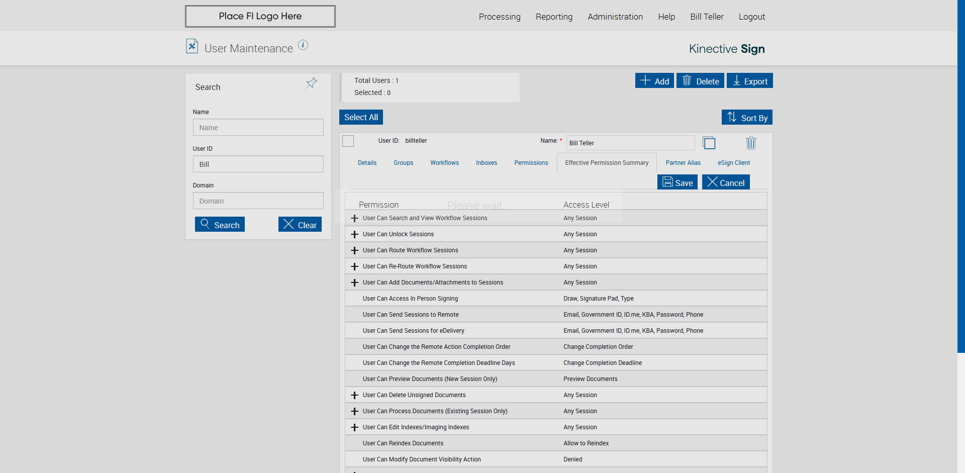The image size is (965, 473).
Task: Click 'Draw, Signature Pad, Type' access value
Action: (599, 299)
